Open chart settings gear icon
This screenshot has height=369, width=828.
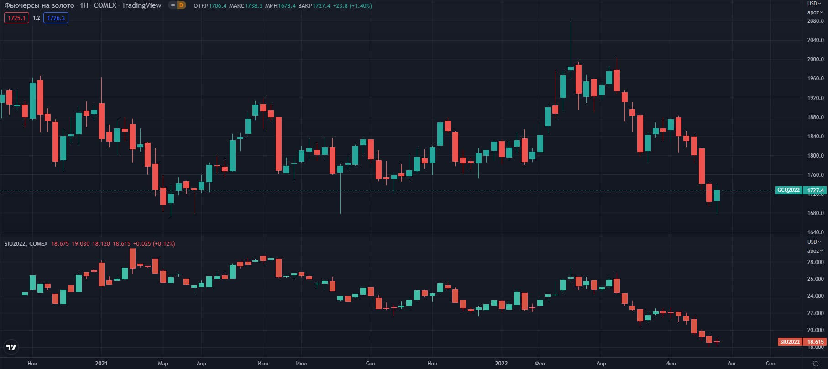point(816,364)
